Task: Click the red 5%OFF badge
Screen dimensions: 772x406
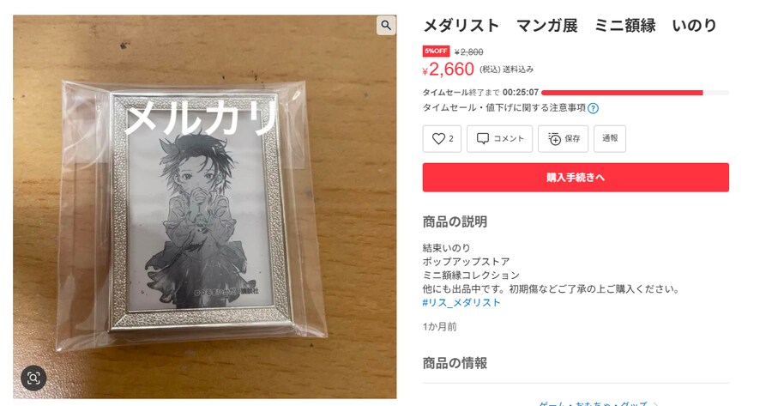Action: point(436,52)
